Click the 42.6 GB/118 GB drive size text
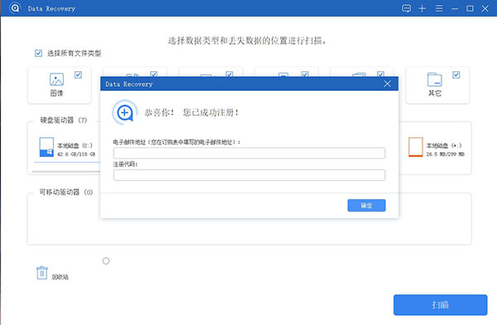 click(76, 155)
